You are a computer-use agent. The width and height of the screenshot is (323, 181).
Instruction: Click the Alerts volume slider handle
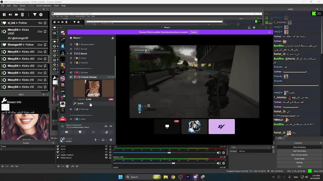click(169, 153)
